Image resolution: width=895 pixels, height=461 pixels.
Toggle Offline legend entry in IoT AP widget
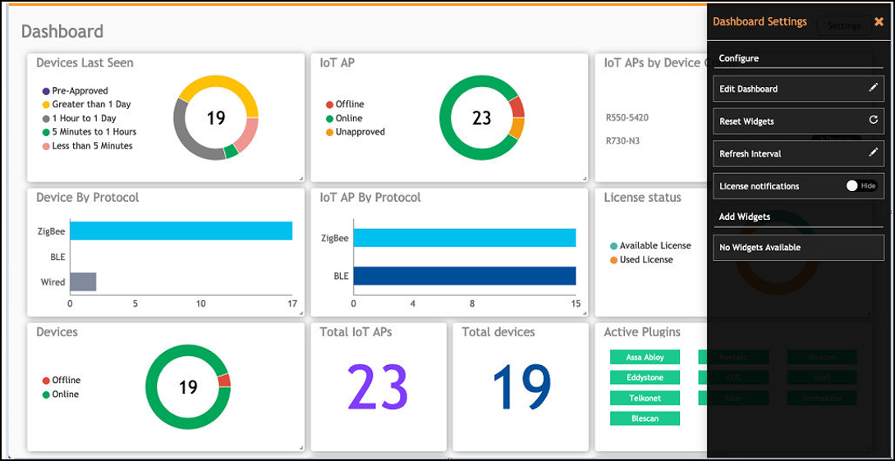coord(345,104)
